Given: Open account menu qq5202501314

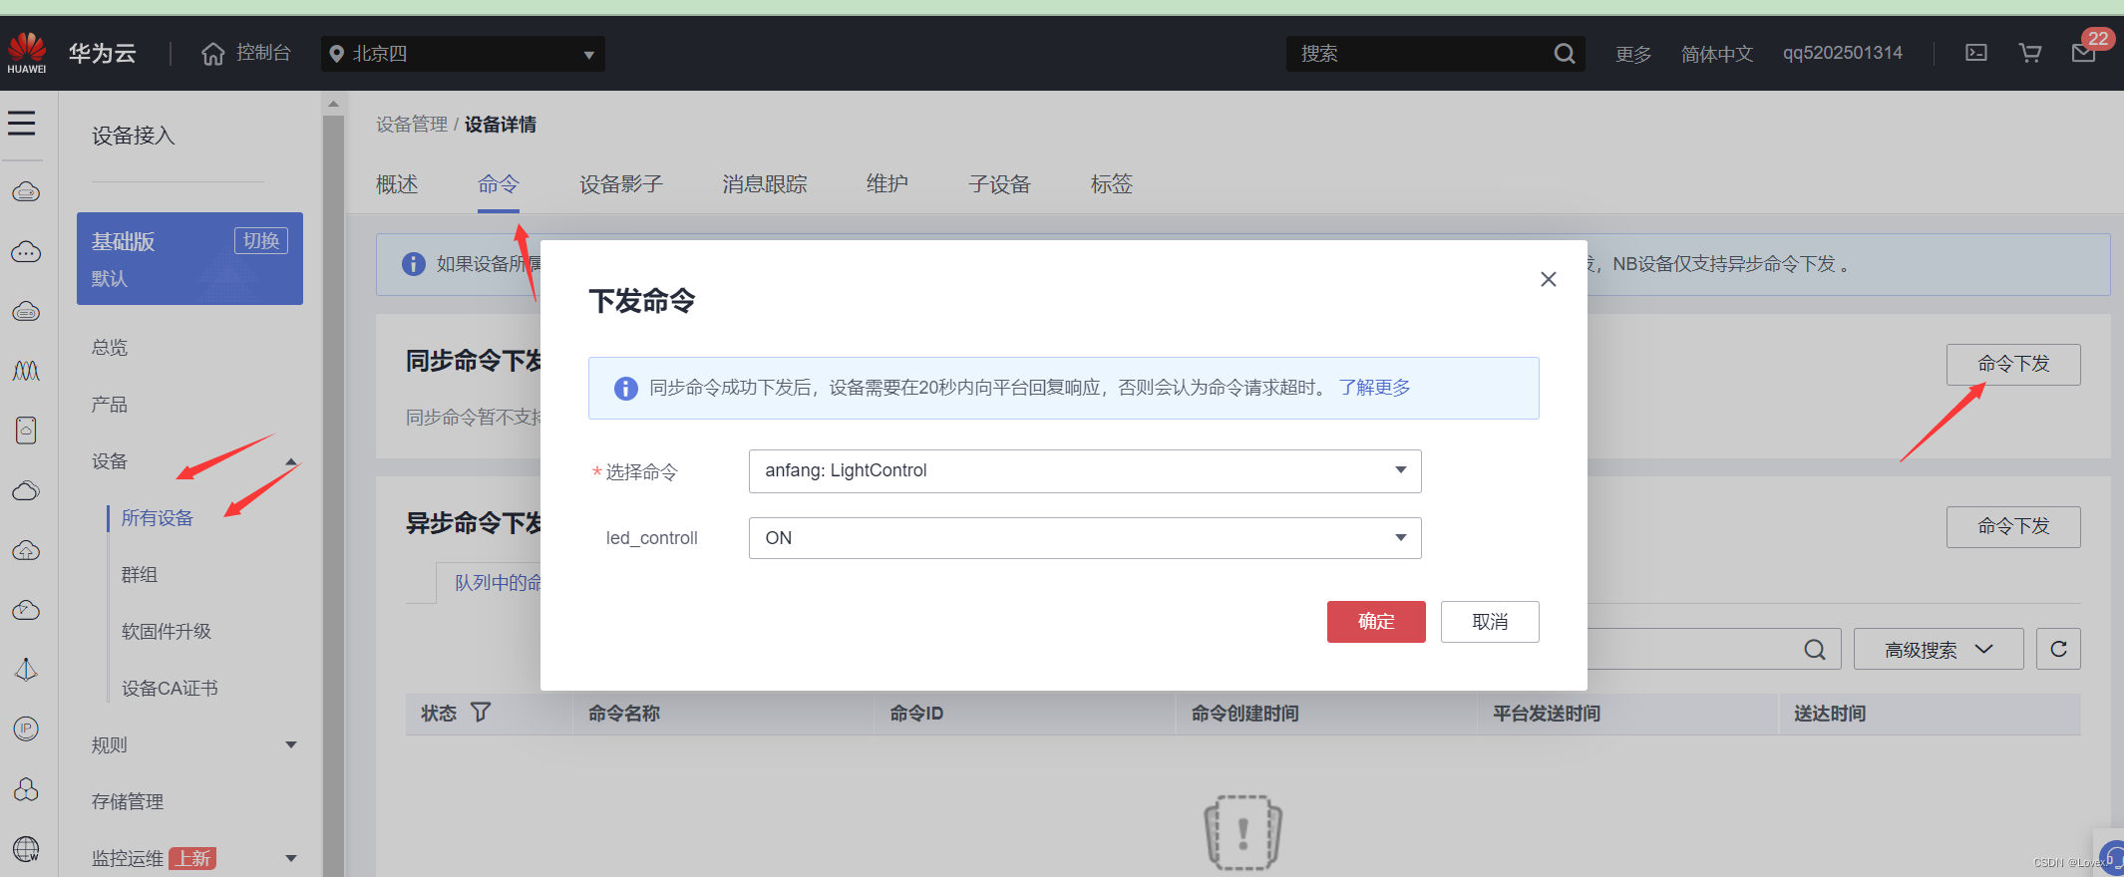Looking at the screenshot, I should pyautogui.click(x=1843, y=53).
